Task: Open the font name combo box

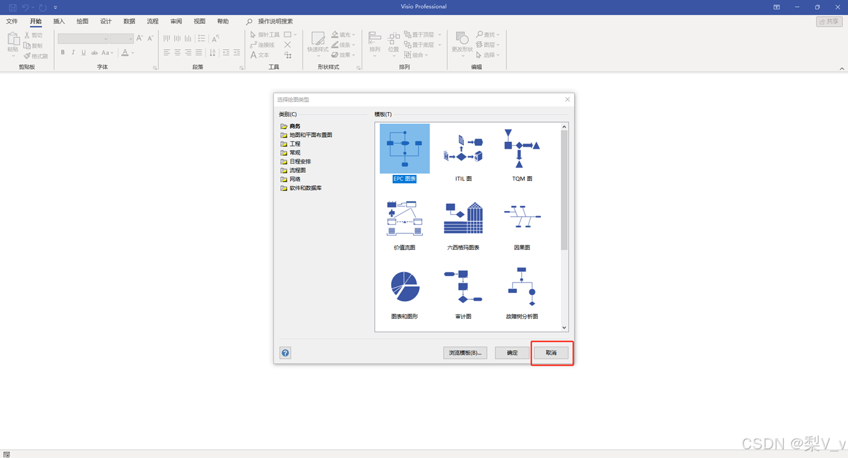Action: click(83, 39)
